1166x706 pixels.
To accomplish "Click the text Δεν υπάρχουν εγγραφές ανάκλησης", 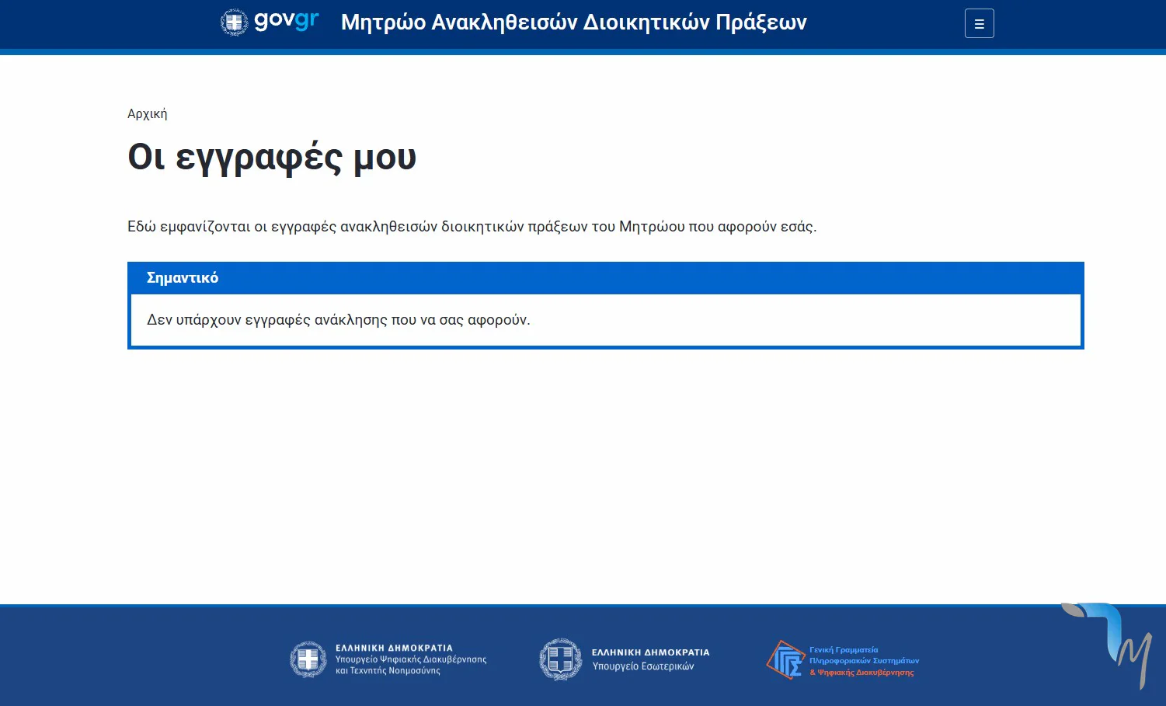I will pyautogui.click(x=339, y=320).
